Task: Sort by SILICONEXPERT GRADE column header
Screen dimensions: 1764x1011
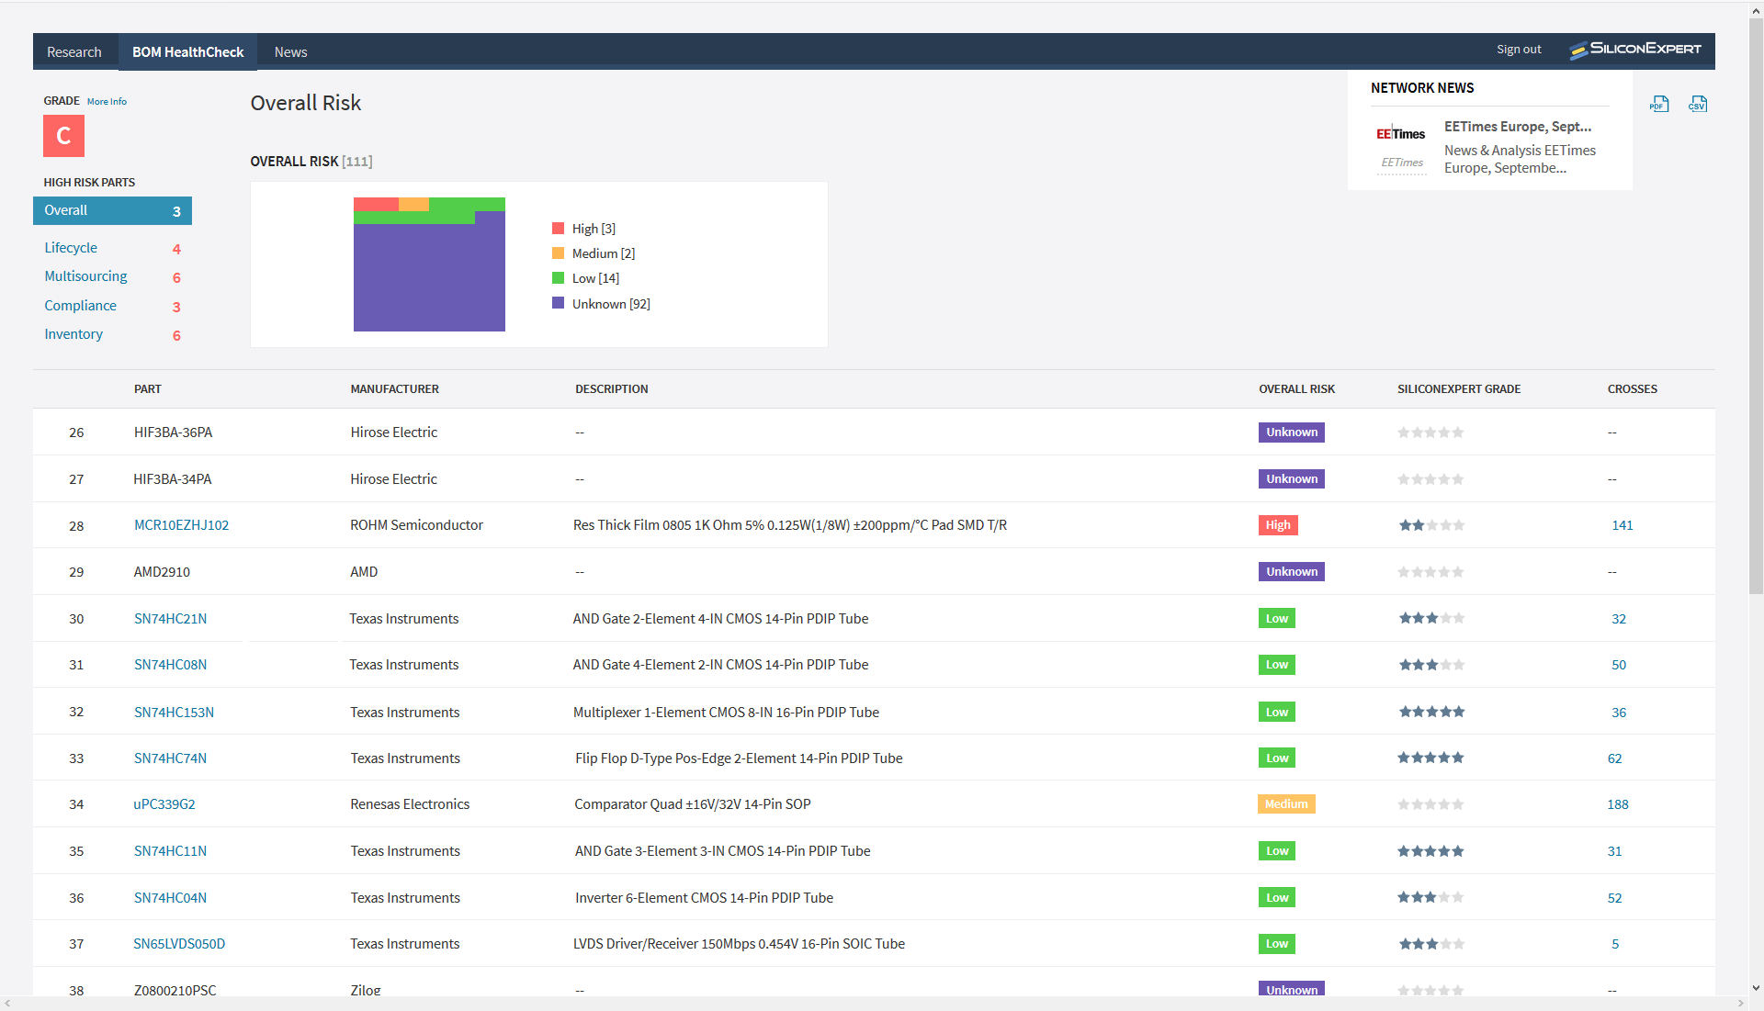Action: [x=1459, y=389]
